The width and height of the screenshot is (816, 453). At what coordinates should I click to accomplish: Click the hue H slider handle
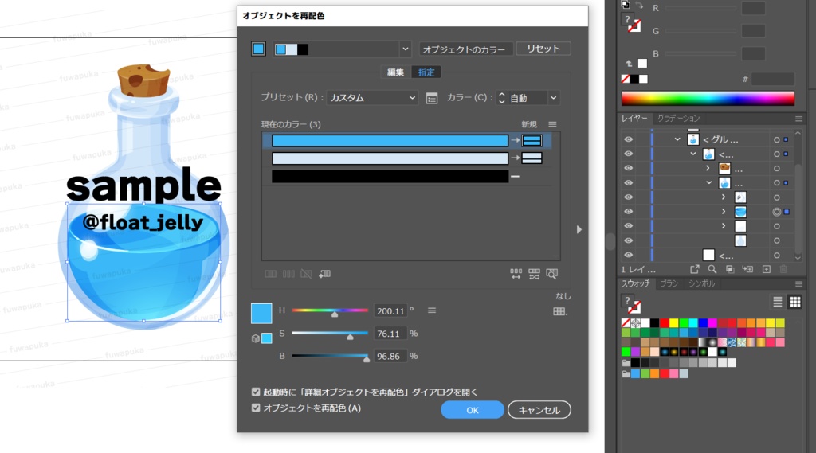[x=335, y=314]
